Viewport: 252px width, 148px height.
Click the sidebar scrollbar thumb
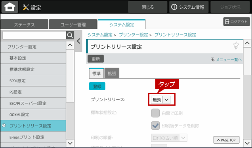point(70,76)
